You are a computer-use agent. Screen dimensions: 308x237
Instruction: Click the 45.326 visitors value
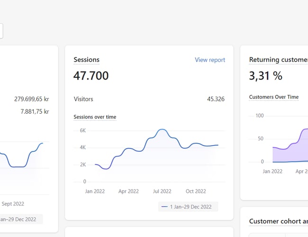point(216,99)
